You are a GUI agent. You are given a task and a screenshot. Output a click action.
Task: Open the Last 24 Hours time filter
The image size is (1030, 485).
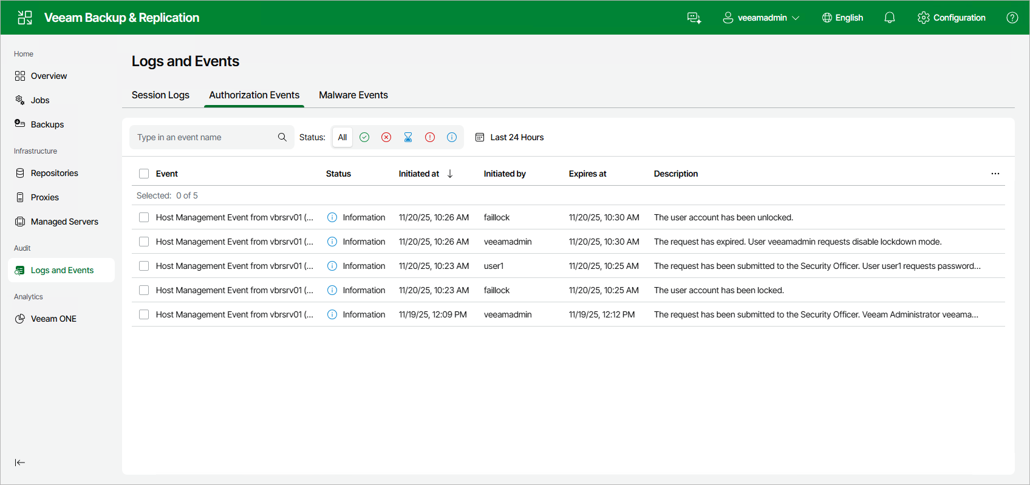pos(510,137)
